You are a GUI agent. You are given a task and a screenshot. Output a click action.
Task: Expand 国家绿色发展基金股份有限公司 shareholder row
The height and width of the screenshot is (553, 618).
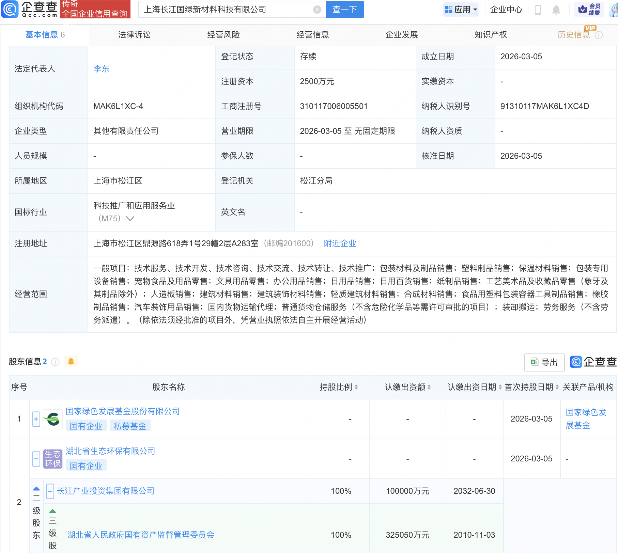tap(36, 419)
